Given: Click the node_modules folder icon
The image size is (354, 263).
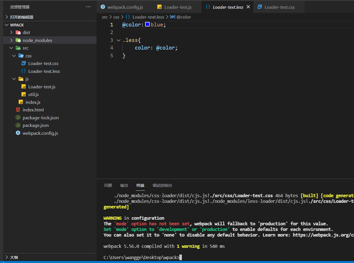Looking at the screenshot, I should (x=18, y=40).
